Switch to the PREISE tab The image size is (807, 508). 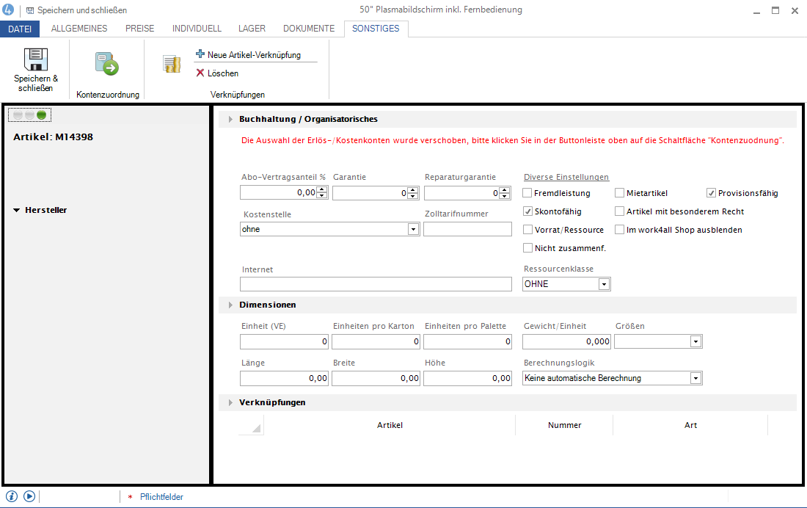[139, 29]
